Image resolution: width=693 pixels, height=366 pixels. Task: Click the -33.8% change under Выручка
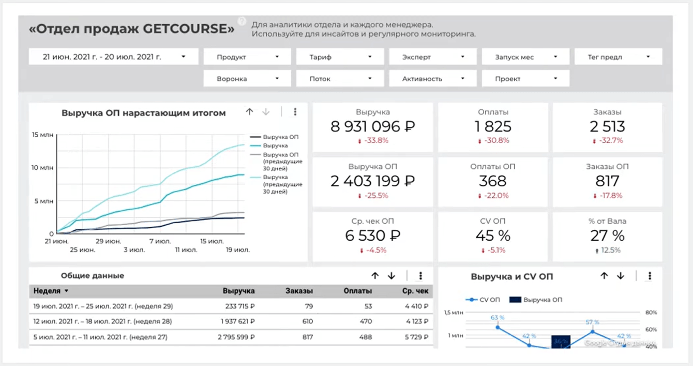click(372, 140)
